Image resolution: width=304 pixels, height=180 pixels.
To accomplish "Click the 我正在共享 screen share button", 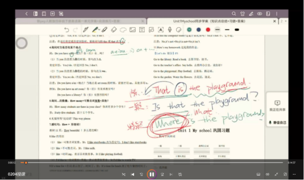I will pyautogui.click(x=277, y=106).
